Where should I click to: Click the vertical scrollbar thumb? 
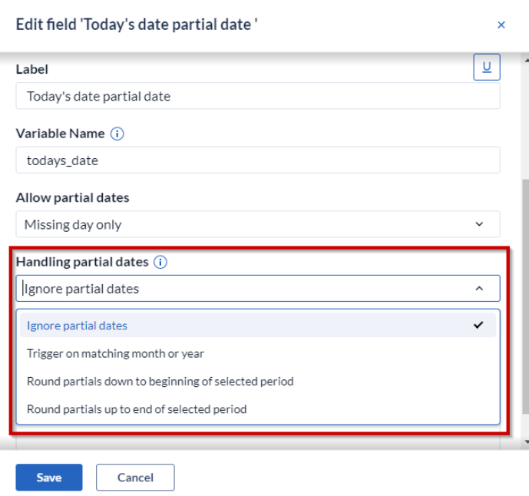click(x=526, y=296)
